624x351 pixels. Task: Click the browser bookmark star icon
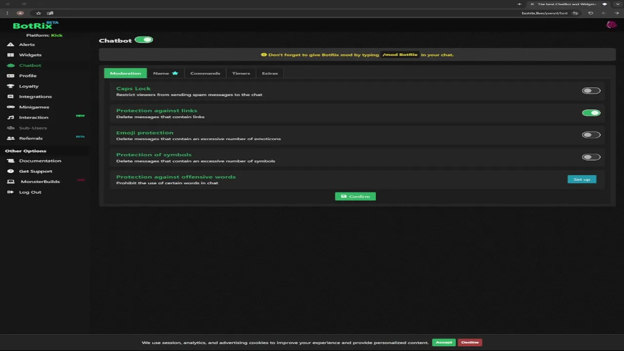(x=39, y=13)
